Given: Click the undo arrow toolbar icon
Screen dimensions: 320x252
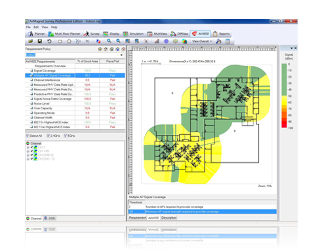Looking at the screenshot, I should click(x=49, y=41).
